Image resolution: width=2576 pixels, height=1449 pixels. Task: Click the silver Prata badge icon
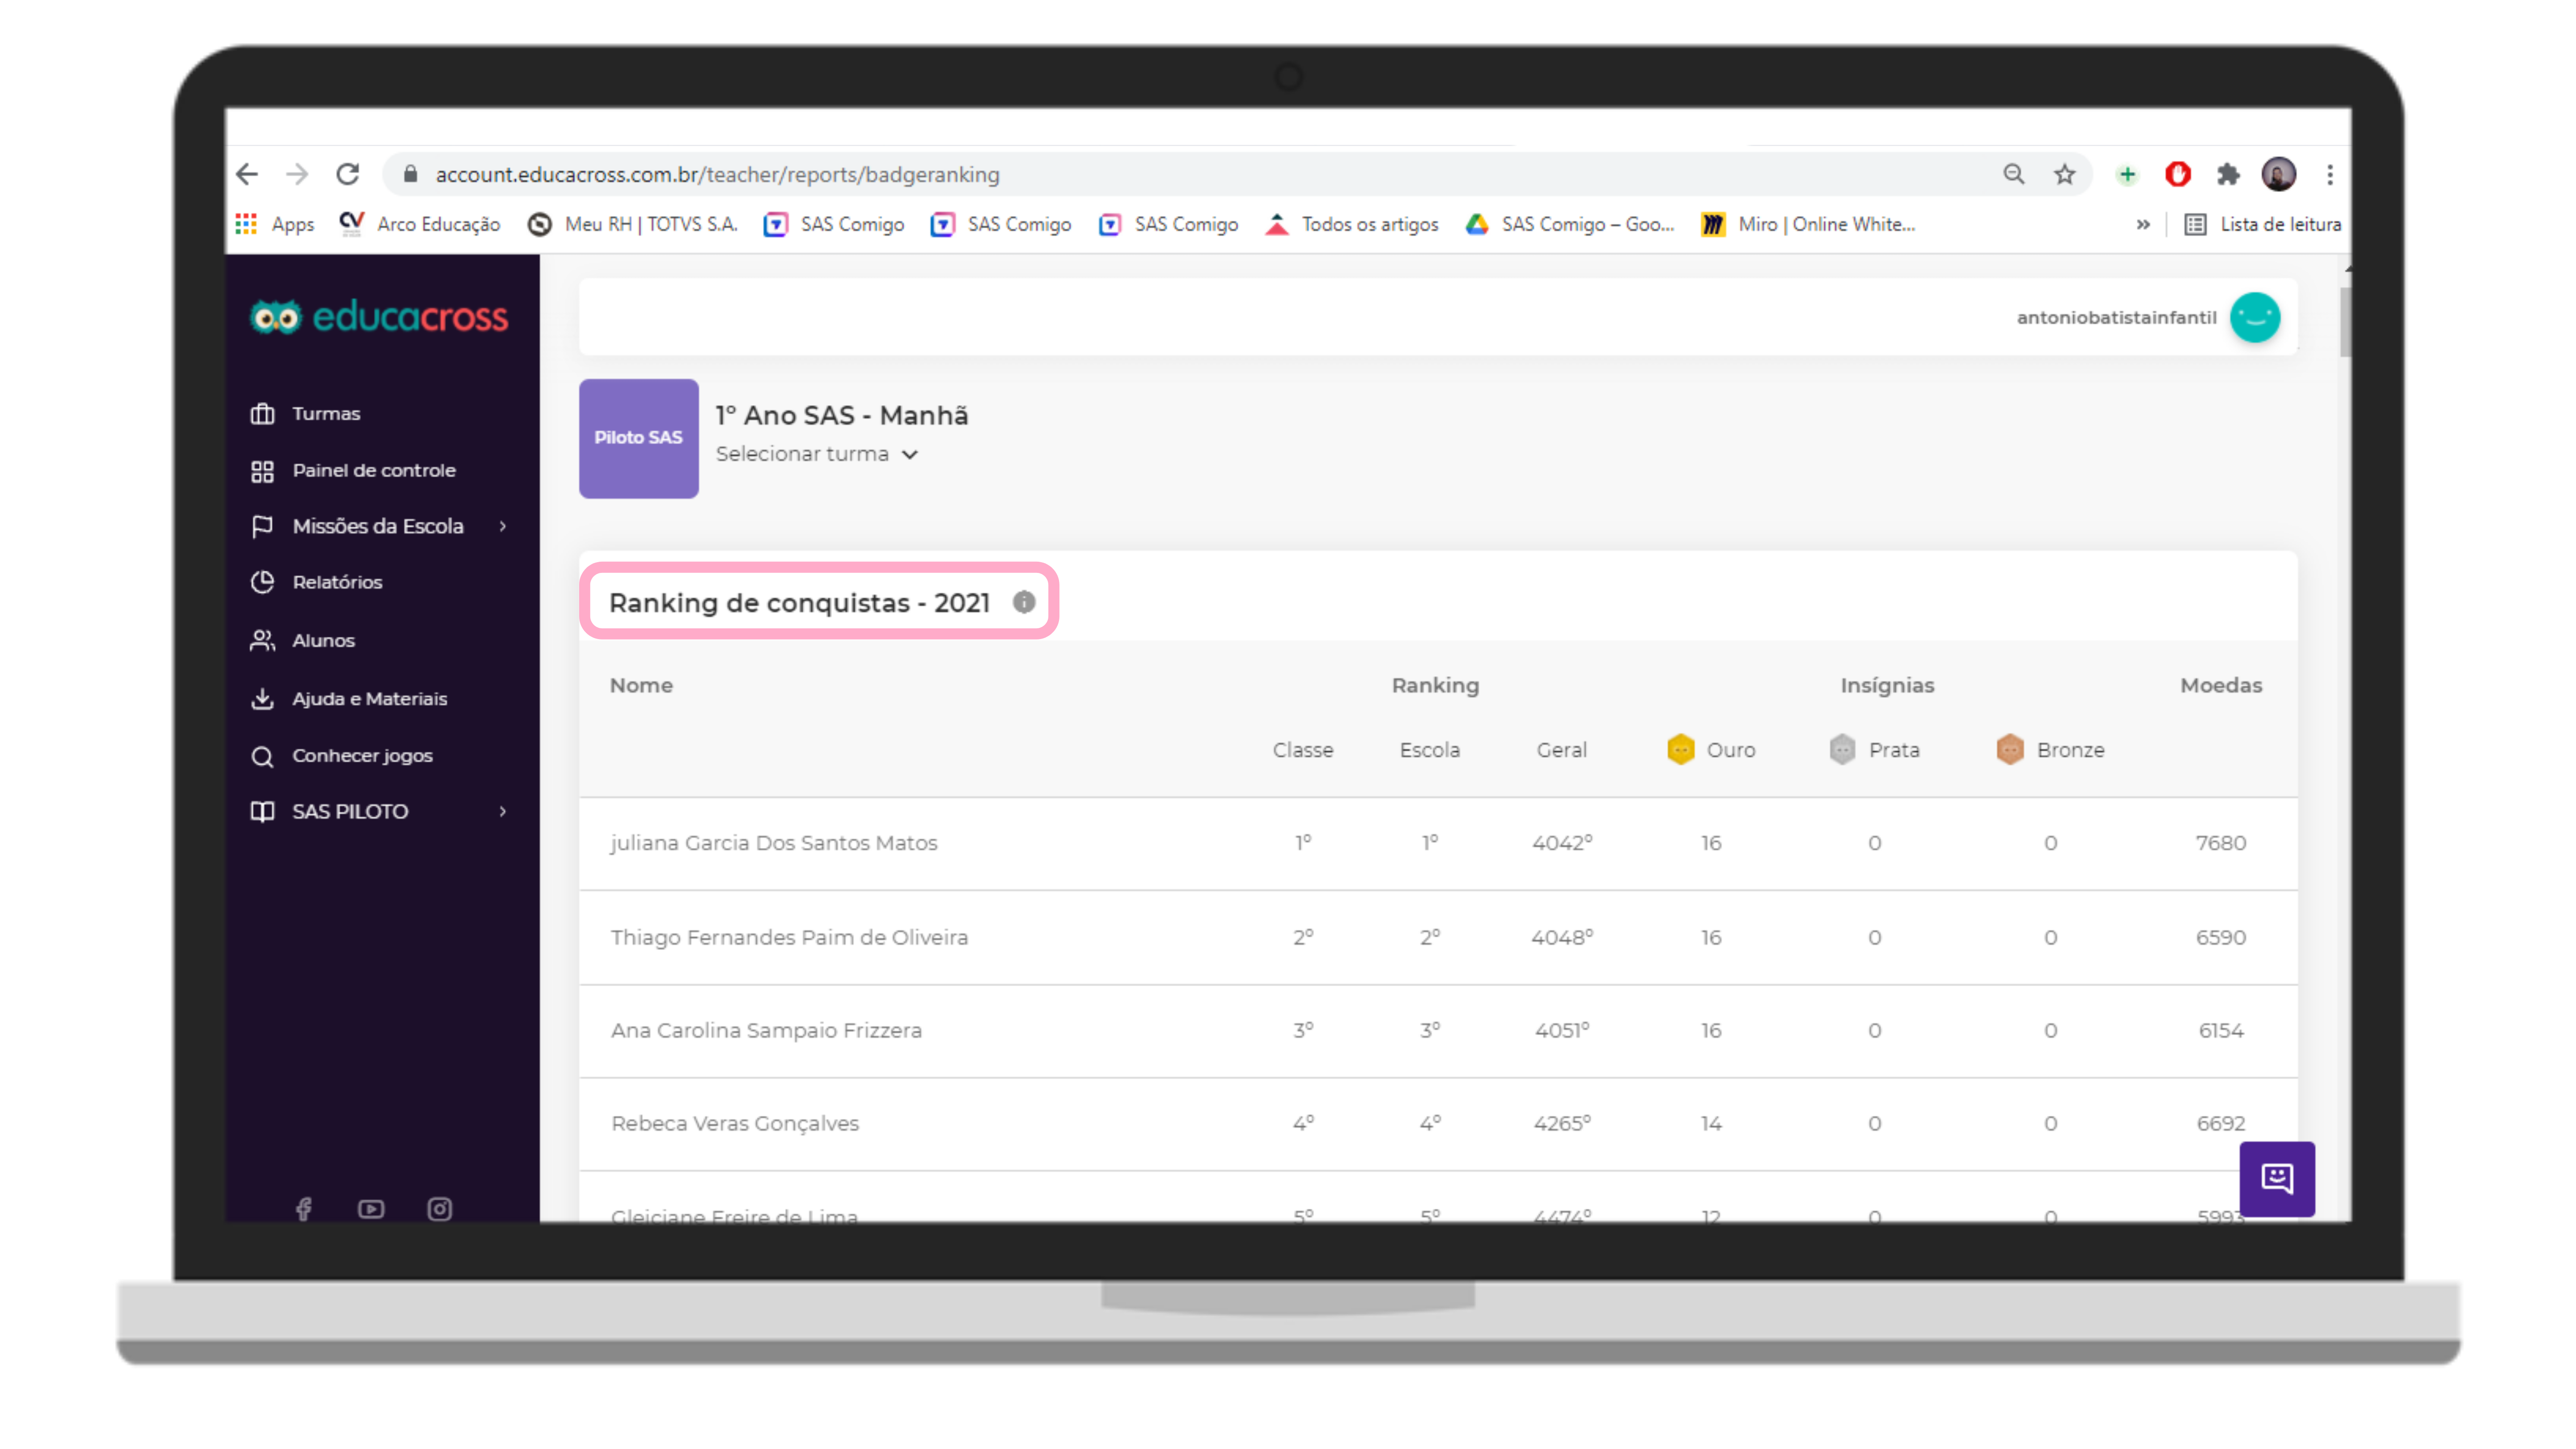[1842, 749]
